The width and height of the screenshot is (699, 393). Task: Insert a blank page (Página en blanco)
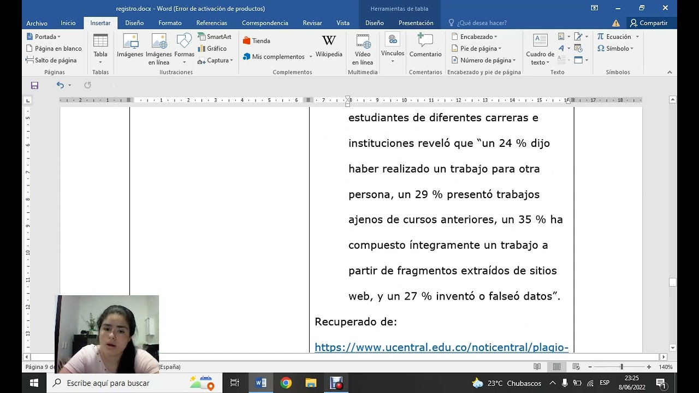click(54, 49)
